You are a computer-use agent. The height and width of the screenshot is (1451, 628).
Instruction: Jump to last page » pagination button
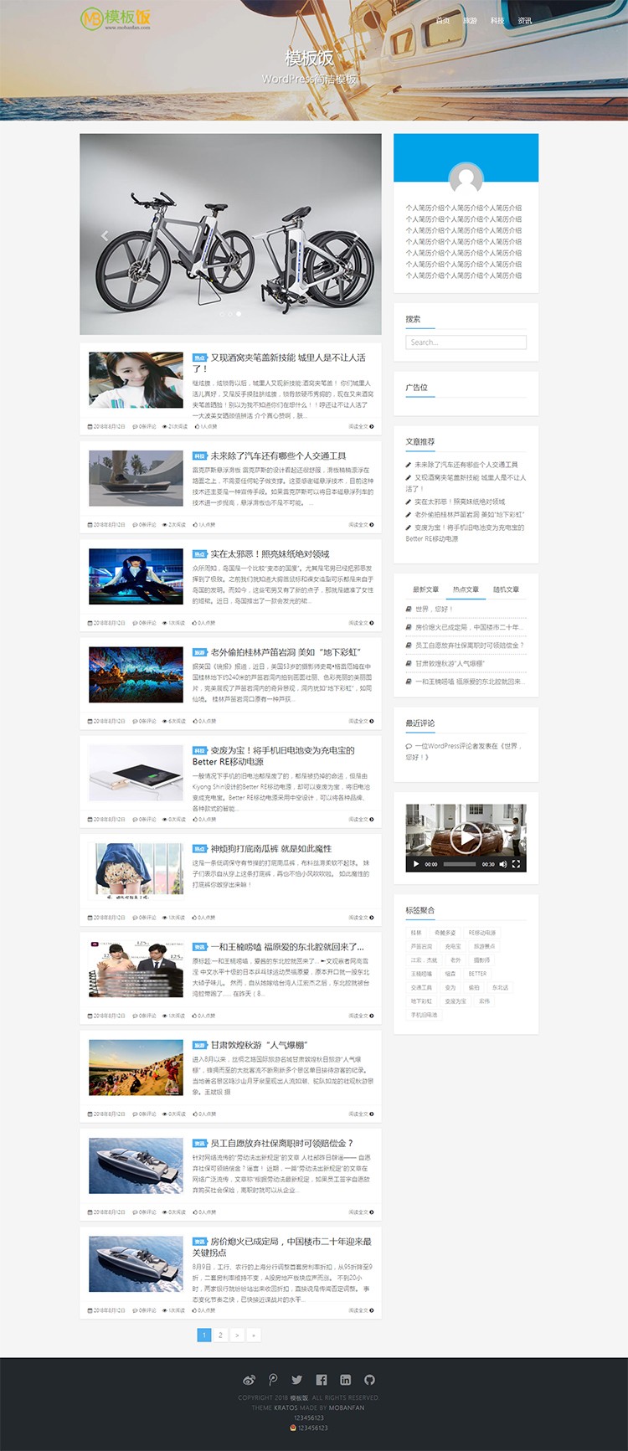click(253, 1335)
